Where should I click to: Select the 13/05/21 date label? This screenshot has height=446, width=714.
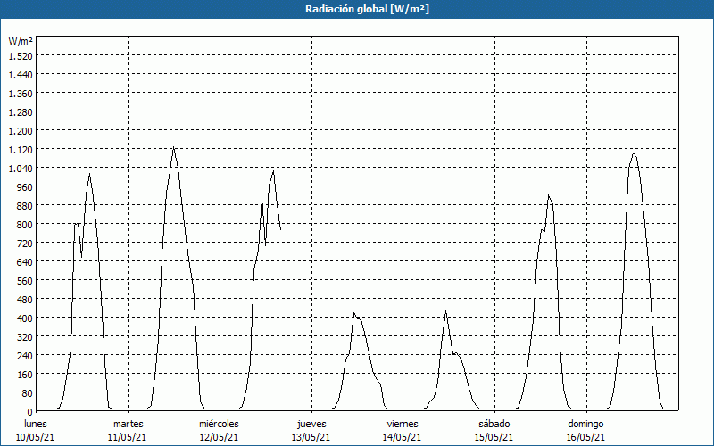311,437
